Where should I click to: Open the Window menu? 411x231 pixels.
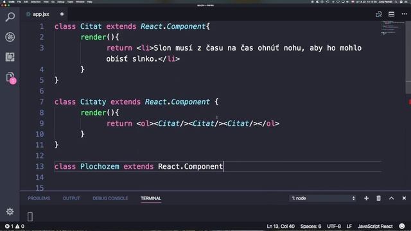(x=80, y=2)
